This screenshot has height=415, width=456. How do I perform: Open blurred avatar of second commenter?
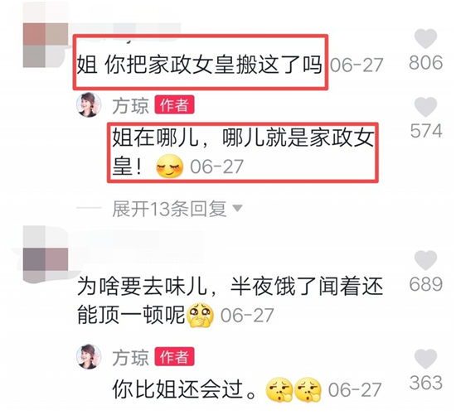coord(46,259)
